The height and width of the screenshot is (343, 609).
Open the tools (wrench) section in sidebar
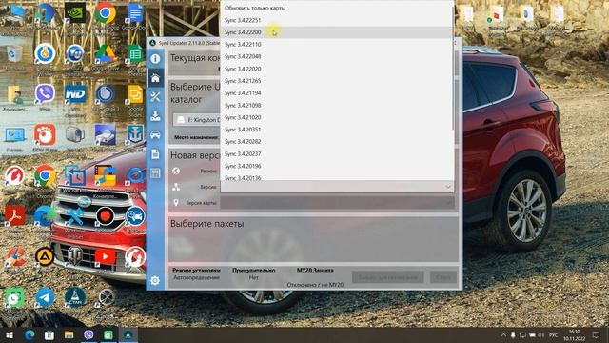pyautogui.click(x=155, y=96)
